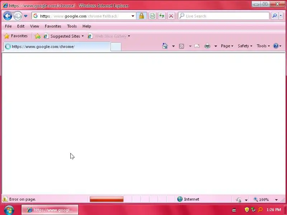
Task: Click the 1:26 PM system clock
Action: pos(274,210)
